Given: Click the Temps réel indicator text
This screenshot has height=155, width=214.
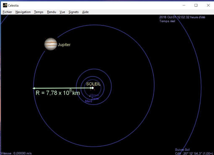Looking at the screenshot, I should tap(167, 21).
